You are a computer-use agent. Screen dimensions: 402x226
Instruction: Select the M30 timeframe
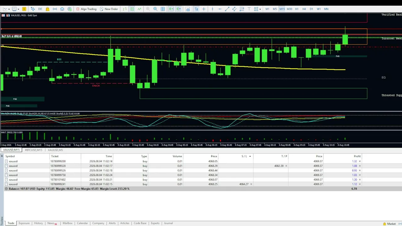(289, 9)
